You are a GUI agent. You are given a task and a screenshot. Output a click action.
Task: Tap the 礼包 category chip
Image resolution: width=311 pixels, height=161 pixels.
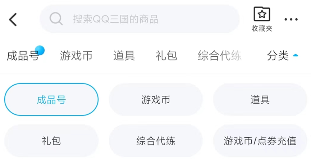pyautogui.click(x=51, y=141)
